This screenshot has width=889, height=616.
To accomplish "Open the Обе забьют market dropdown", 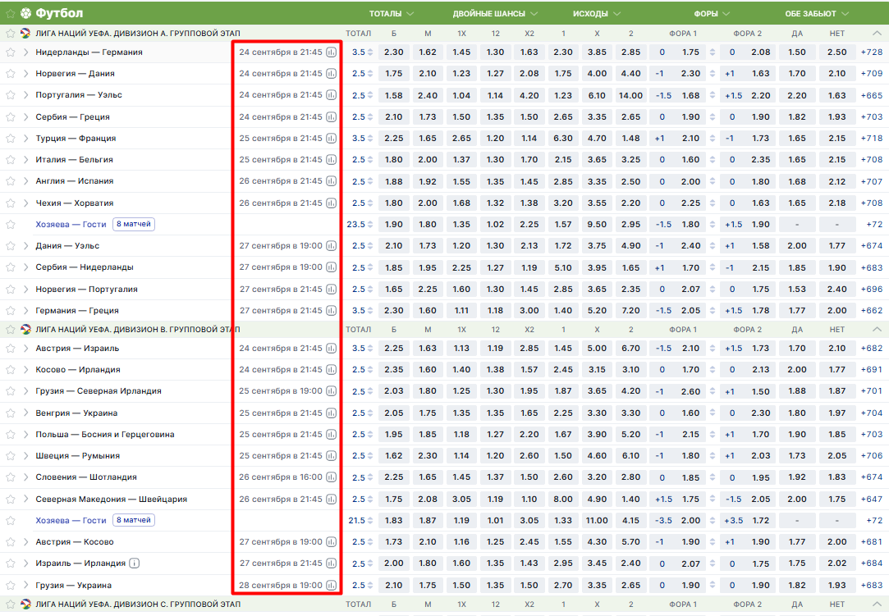I will [x=817, y=14].
